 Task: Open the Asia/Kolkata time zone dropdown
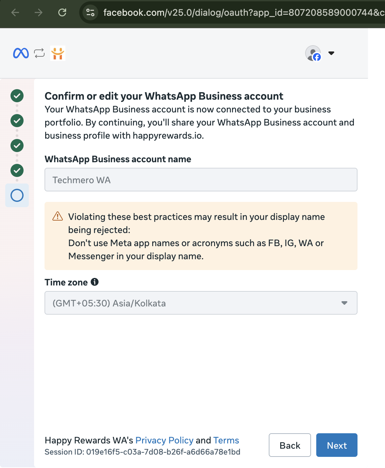coord(201,303)
